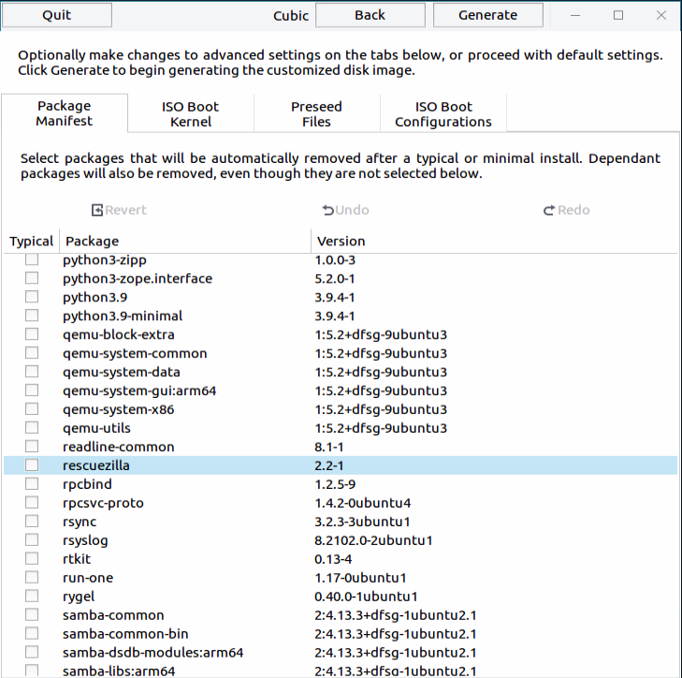Click version 8.1-1 of readline-common
The image size is (682, 678).
point(328,447)
